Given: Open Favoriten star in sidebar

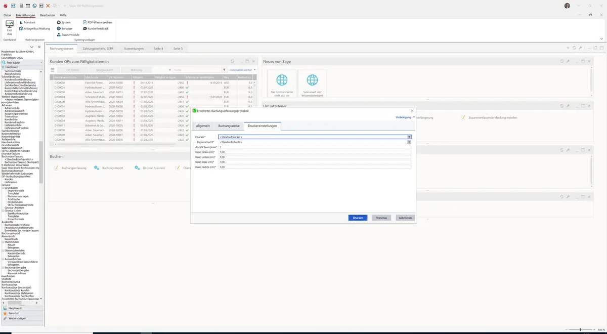Looking at the screenshot, I should click(x=22, y=313).
